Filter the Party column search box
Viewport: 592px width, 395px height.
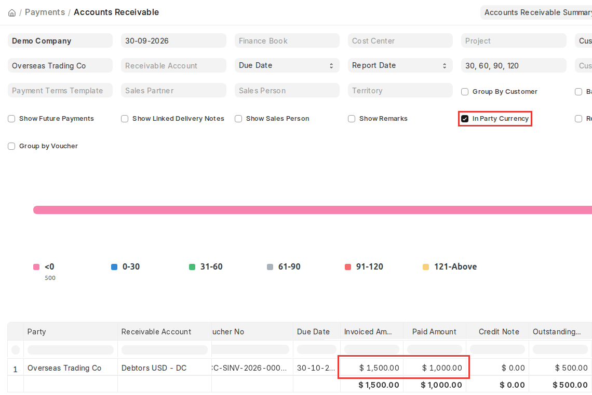[71, 350]
